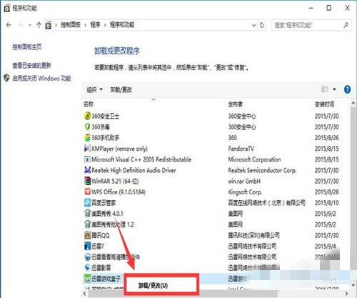This screenshot has height=298, width=357.
Task: Click publisher Realtek Semiconductor Corp.
Action: click(x=262, y=170)
